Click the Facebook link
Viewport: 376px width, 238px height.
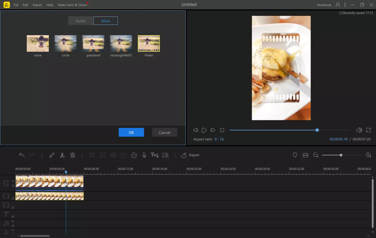pyautogui.click(x=324, y=5)
